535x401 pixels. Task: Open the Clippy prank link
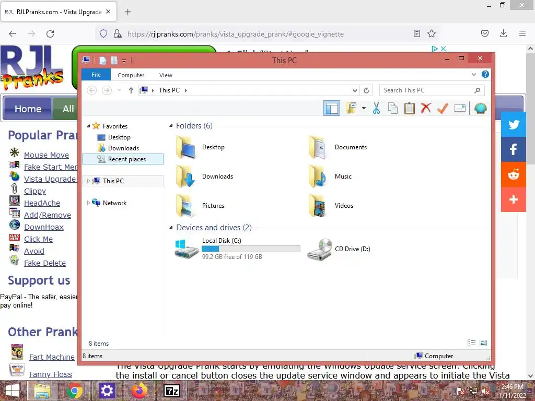[x=35, y=191]
